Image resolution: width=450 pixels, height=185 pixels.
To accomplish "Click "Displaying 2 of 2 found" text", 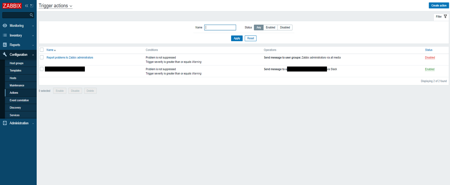I will (434, 81).
